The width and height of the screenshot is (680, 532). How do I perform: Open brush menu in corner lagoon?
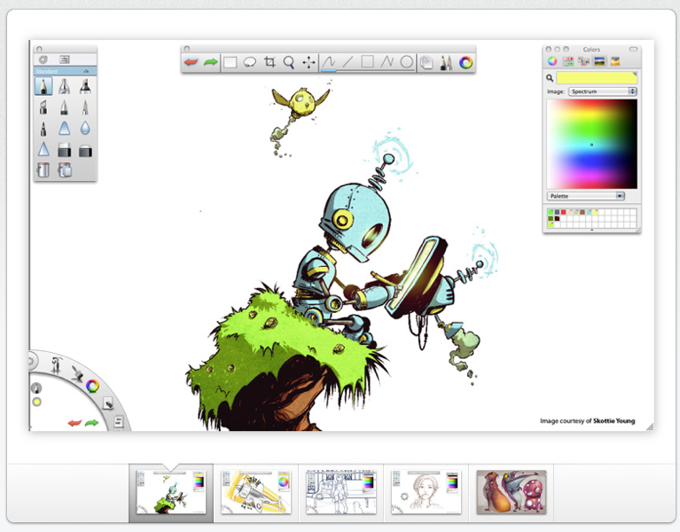pyautogui.click(x=77, y=373)
